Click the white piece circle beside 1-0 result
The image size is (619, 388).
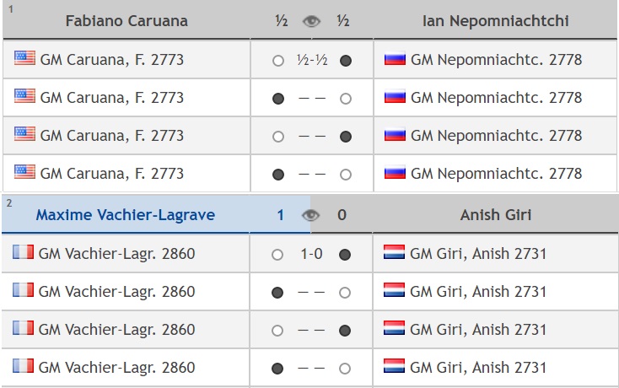[x=278, y=255]
